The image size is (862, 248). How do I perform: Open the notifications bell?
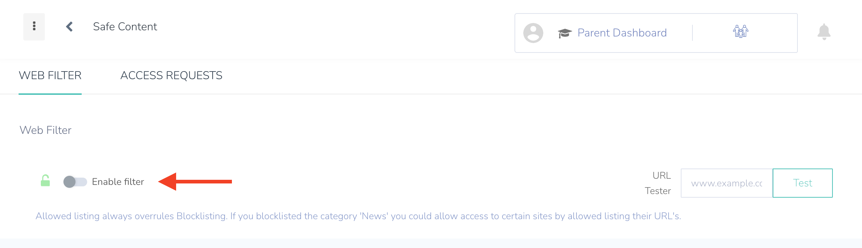click(824, 32)
